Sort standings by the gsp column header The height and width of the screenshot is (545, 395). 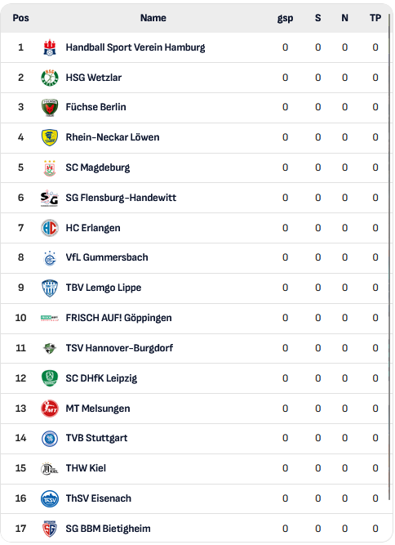[x=285, y=18]
